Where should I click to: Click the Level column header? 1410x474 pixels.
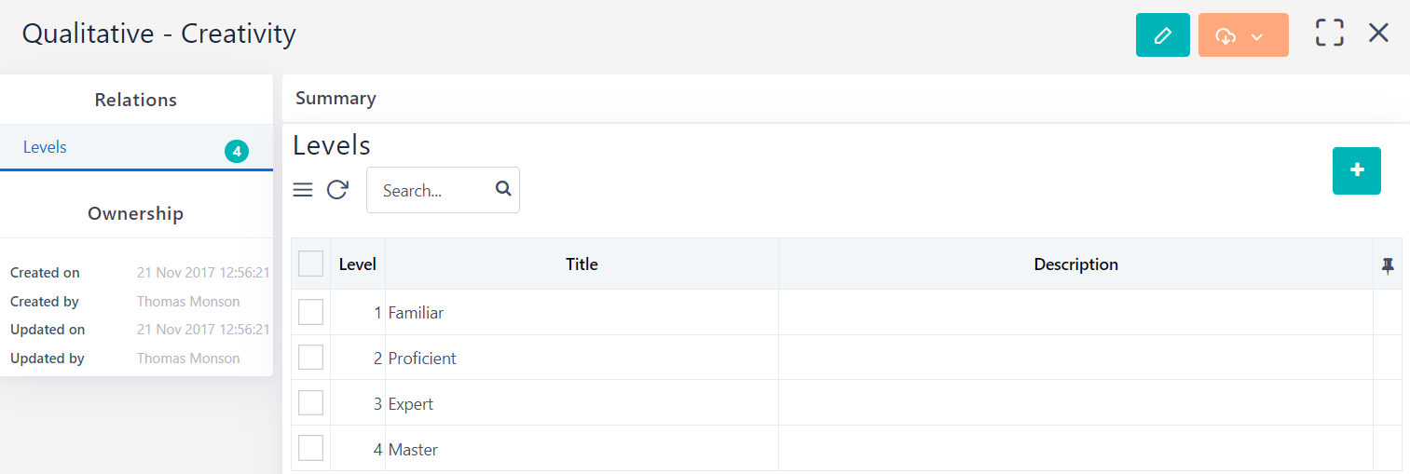pyautogui.click(x=357, y=264)
